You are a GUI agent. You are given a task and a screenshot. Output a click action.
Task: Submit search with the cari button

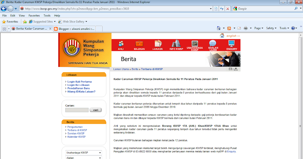[96, 110]
